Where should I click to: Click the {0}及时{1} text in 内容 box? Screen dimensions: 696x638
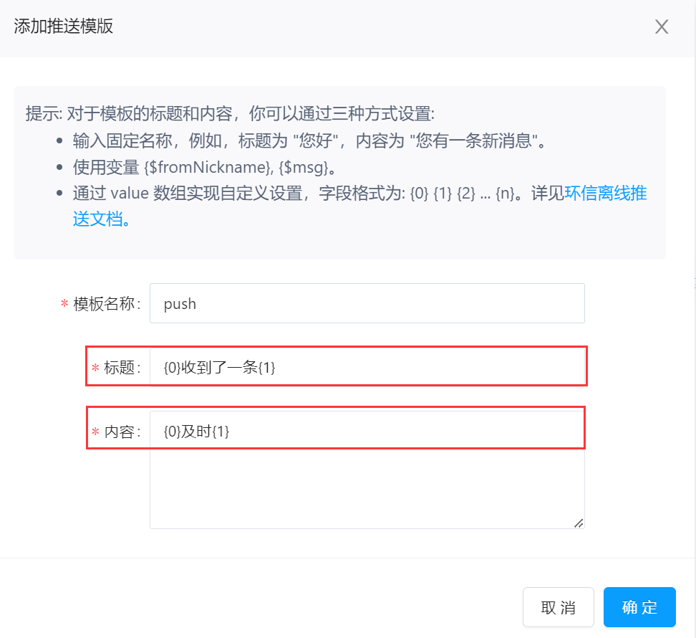coord(197,432)
